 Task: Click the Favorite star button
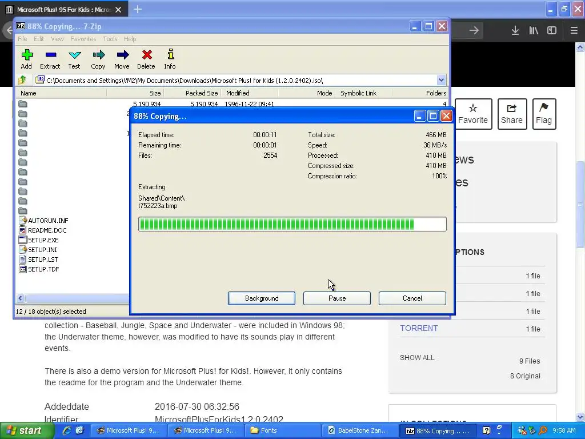[x=473, y=114]
